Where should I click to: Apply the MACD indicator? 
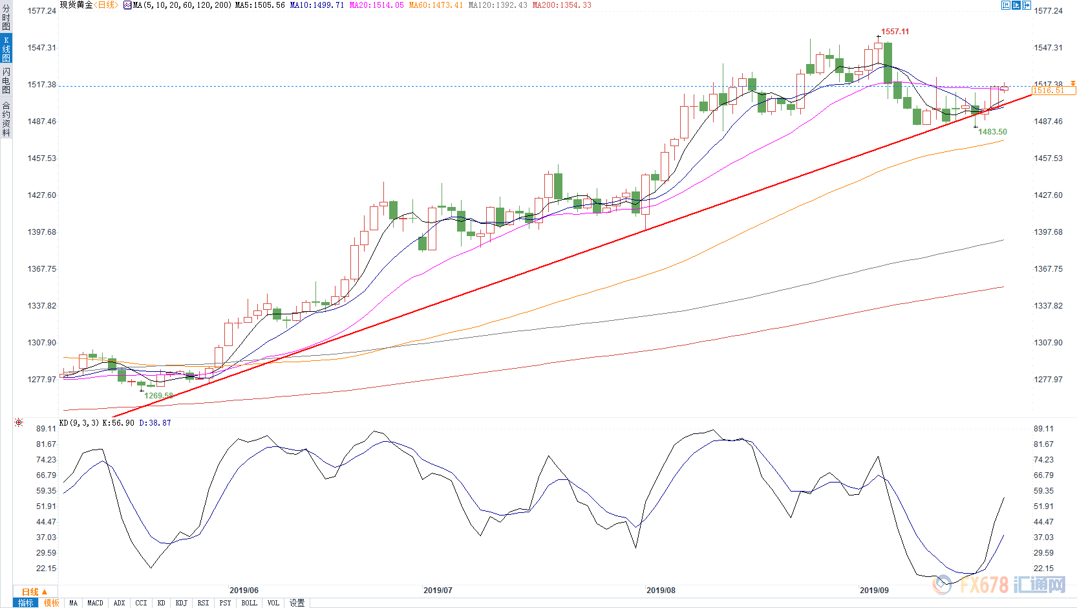(96, 603)
